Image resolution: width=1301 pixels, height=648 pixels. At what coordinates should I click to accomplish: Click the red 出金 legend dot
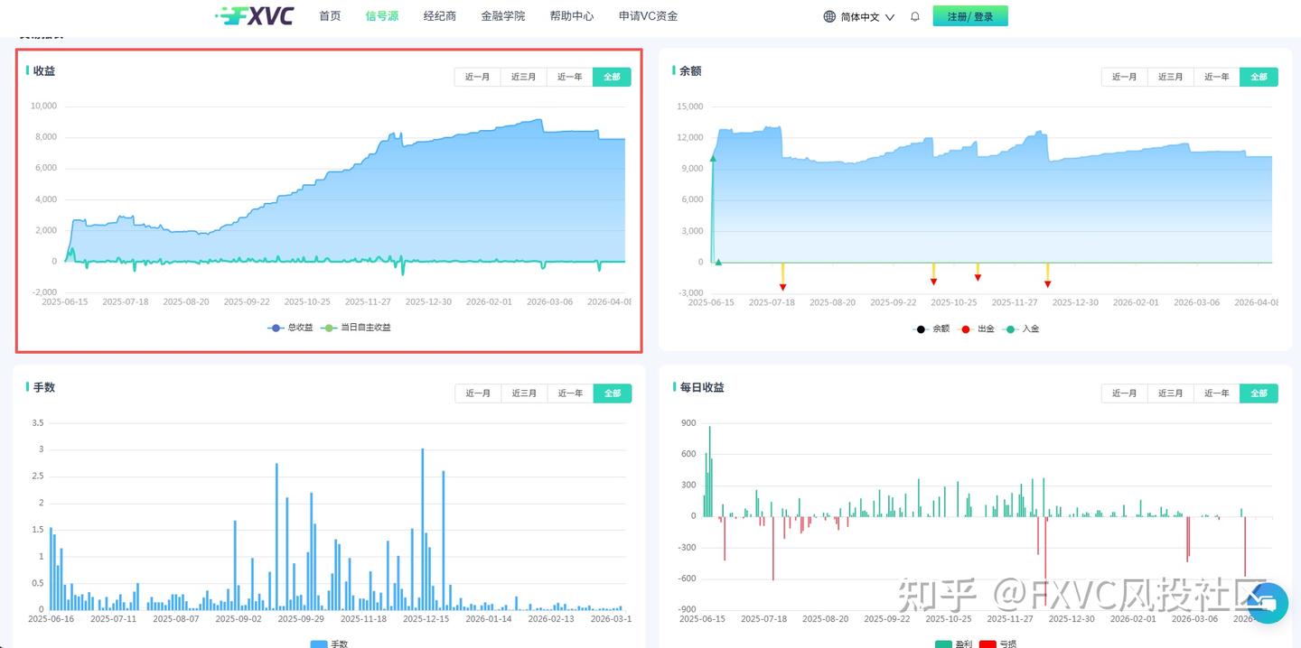pyautogui.click(x=966, y=329)
